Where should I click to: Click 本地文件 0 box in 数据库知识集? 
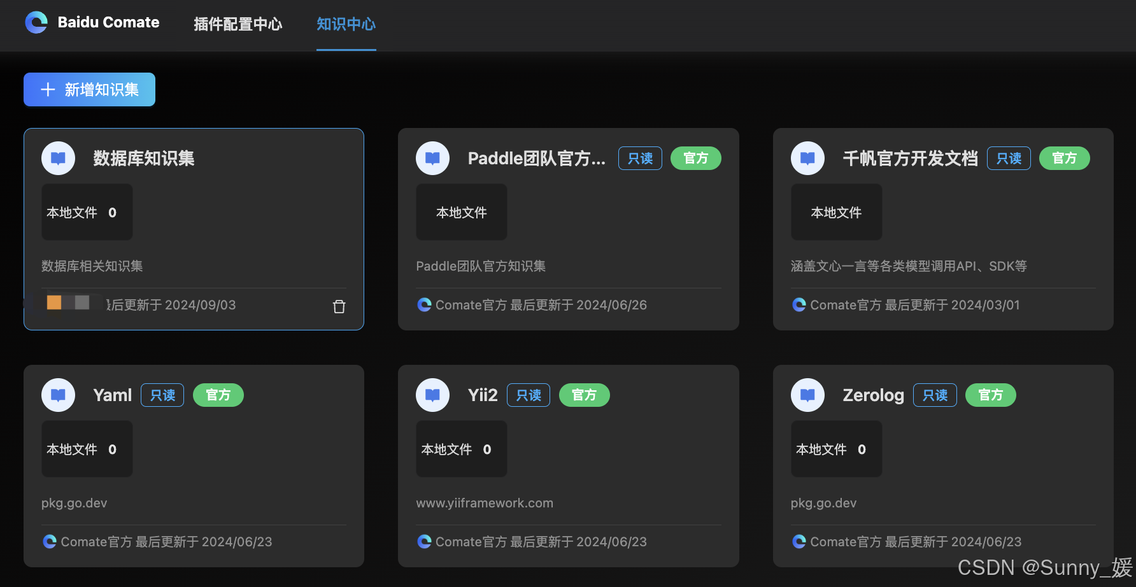[87, 212]
